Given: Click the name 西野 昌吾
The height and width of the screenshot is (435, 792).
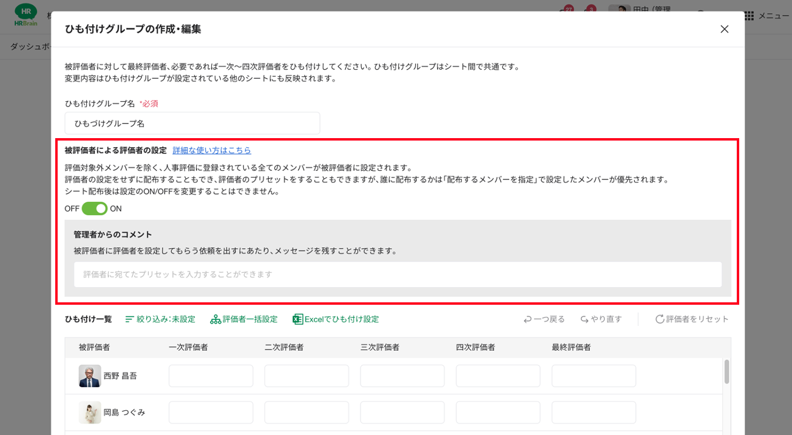Looking at the screenshot, I should (x=120, y=376).
